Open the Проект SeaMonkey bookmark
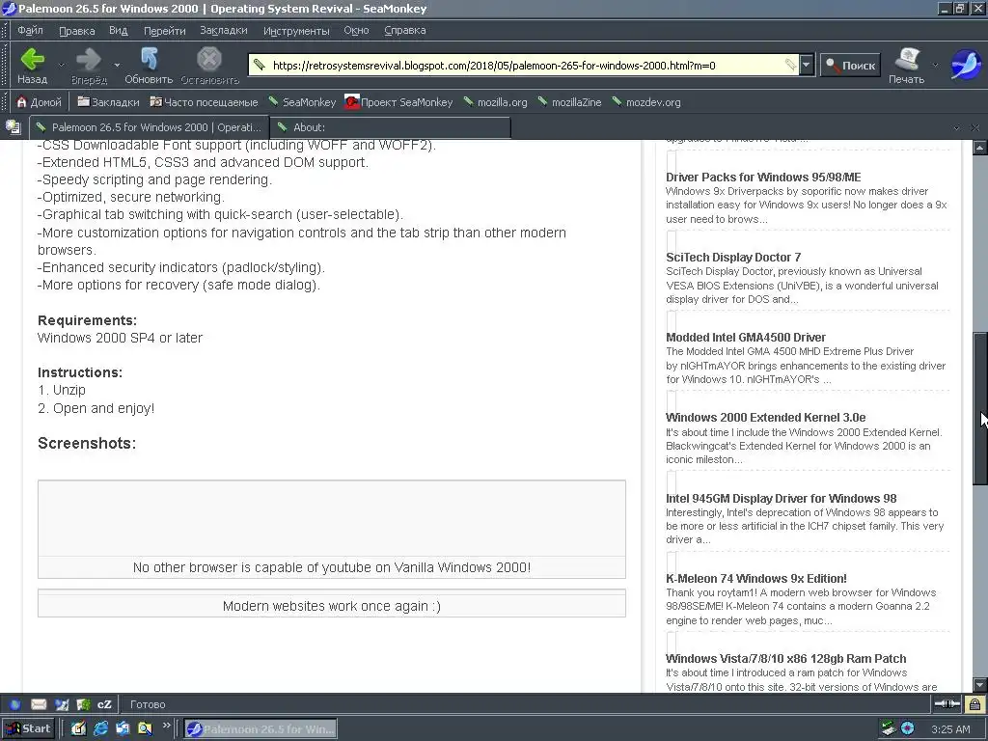Viewport: 988px width, 741px height. coord(398,102)
